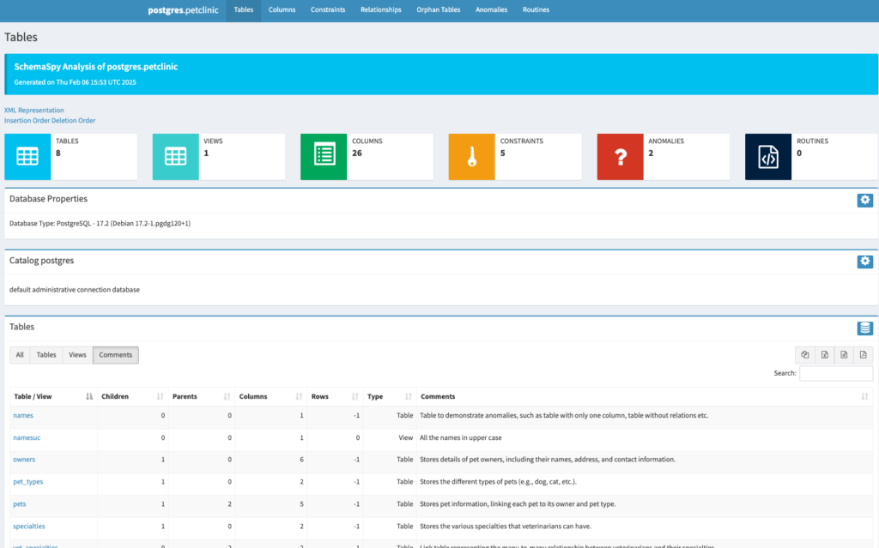This screenshot has height=548, width=879.
Task: Open the Columns navbar tab
Action: pos(282,10)
